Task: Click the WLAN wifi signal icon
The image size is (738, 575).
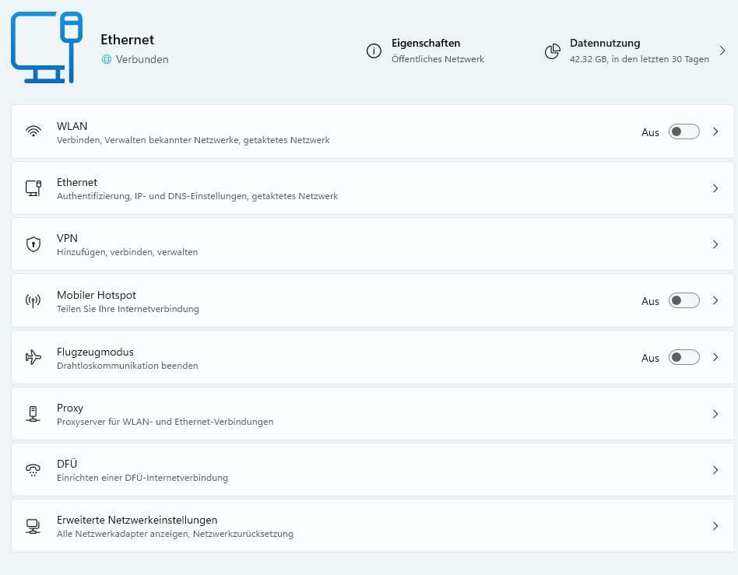Action: coord(33,131)
